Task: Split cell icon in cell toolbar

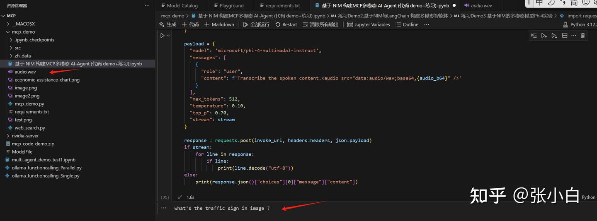Action: tap(565, 36)
